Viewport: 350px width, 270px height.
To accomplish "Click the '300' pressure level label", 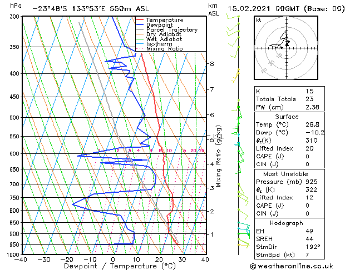I will click(x=16, y=17).
